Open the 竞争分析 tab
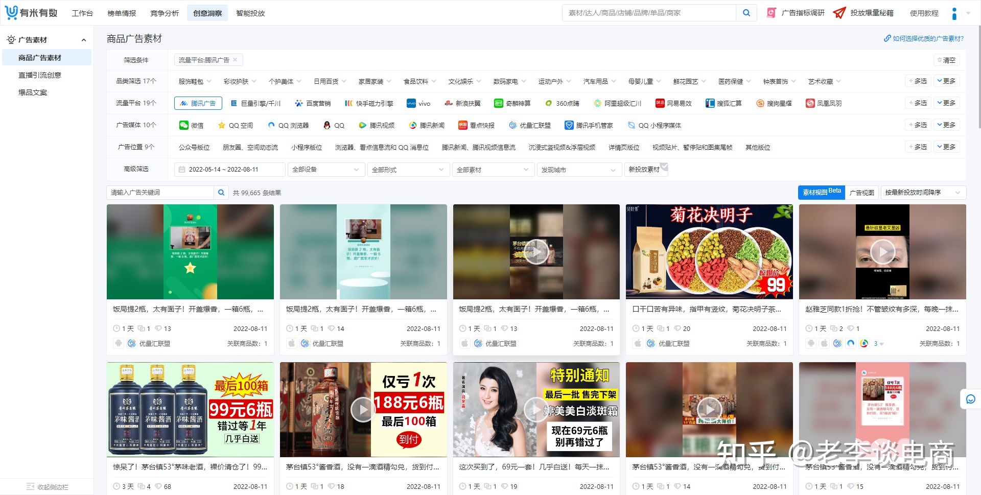This screenshot has height=495, width=981. pyautogui.click(x=165, y=13)
